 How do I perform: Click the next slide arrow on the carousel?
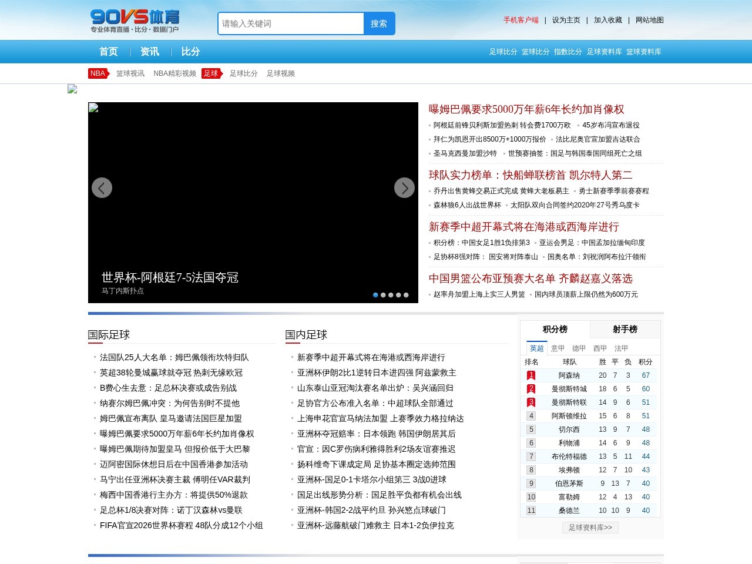coord(404,188)
